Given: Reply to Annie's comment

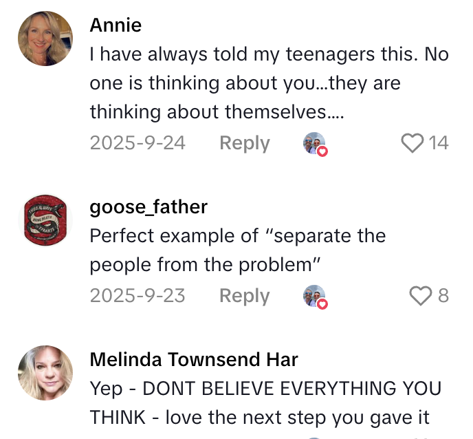Looking at the screenshot, I should pos(244,143).
